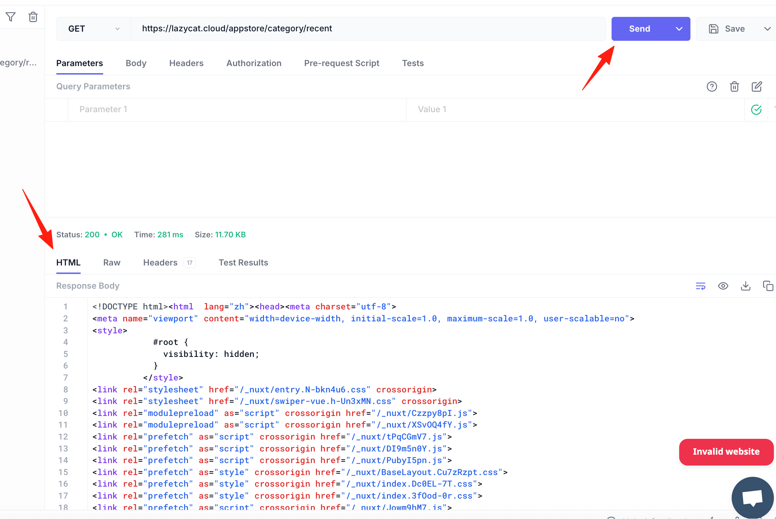Send the GET request
This screenshot has height=519, width=776.
(x=640, y=29)
